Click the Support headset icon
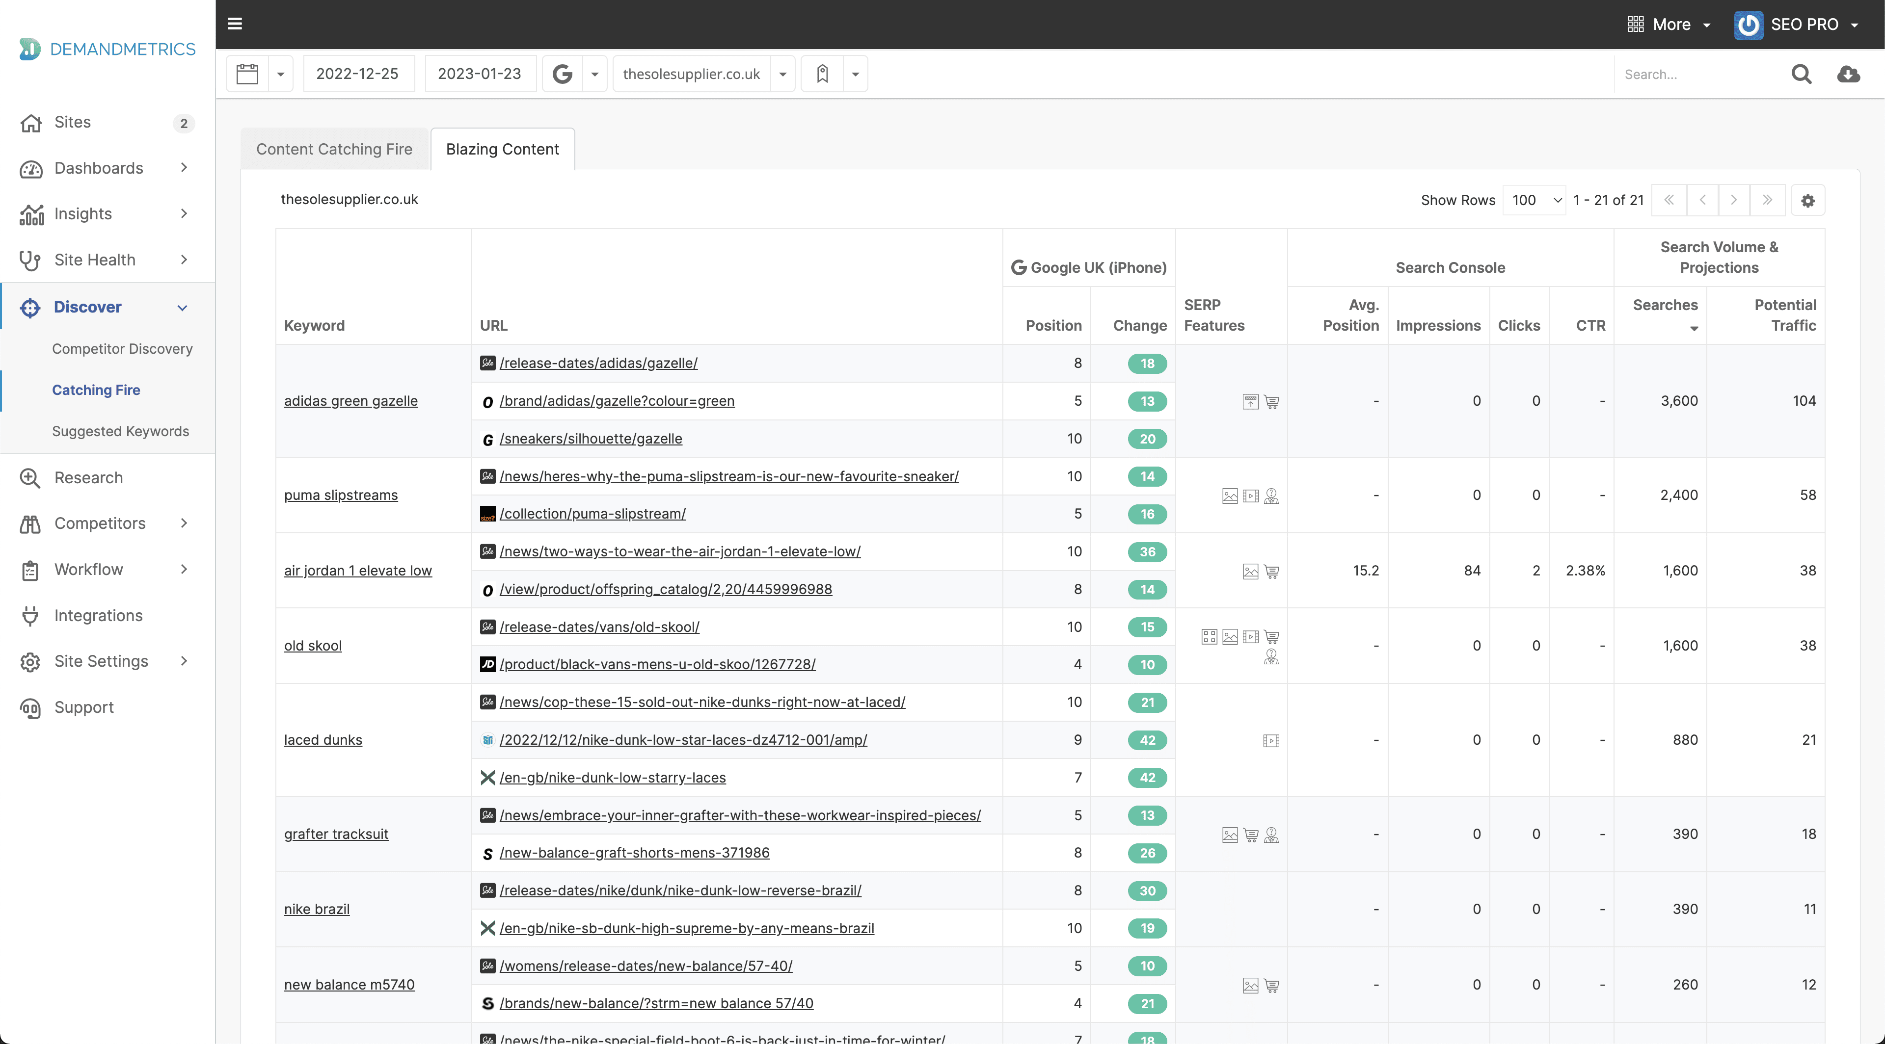Image resolution: width=1885 pixels, height=1044 pixels. pyautogui.click(x=30, y=708)
